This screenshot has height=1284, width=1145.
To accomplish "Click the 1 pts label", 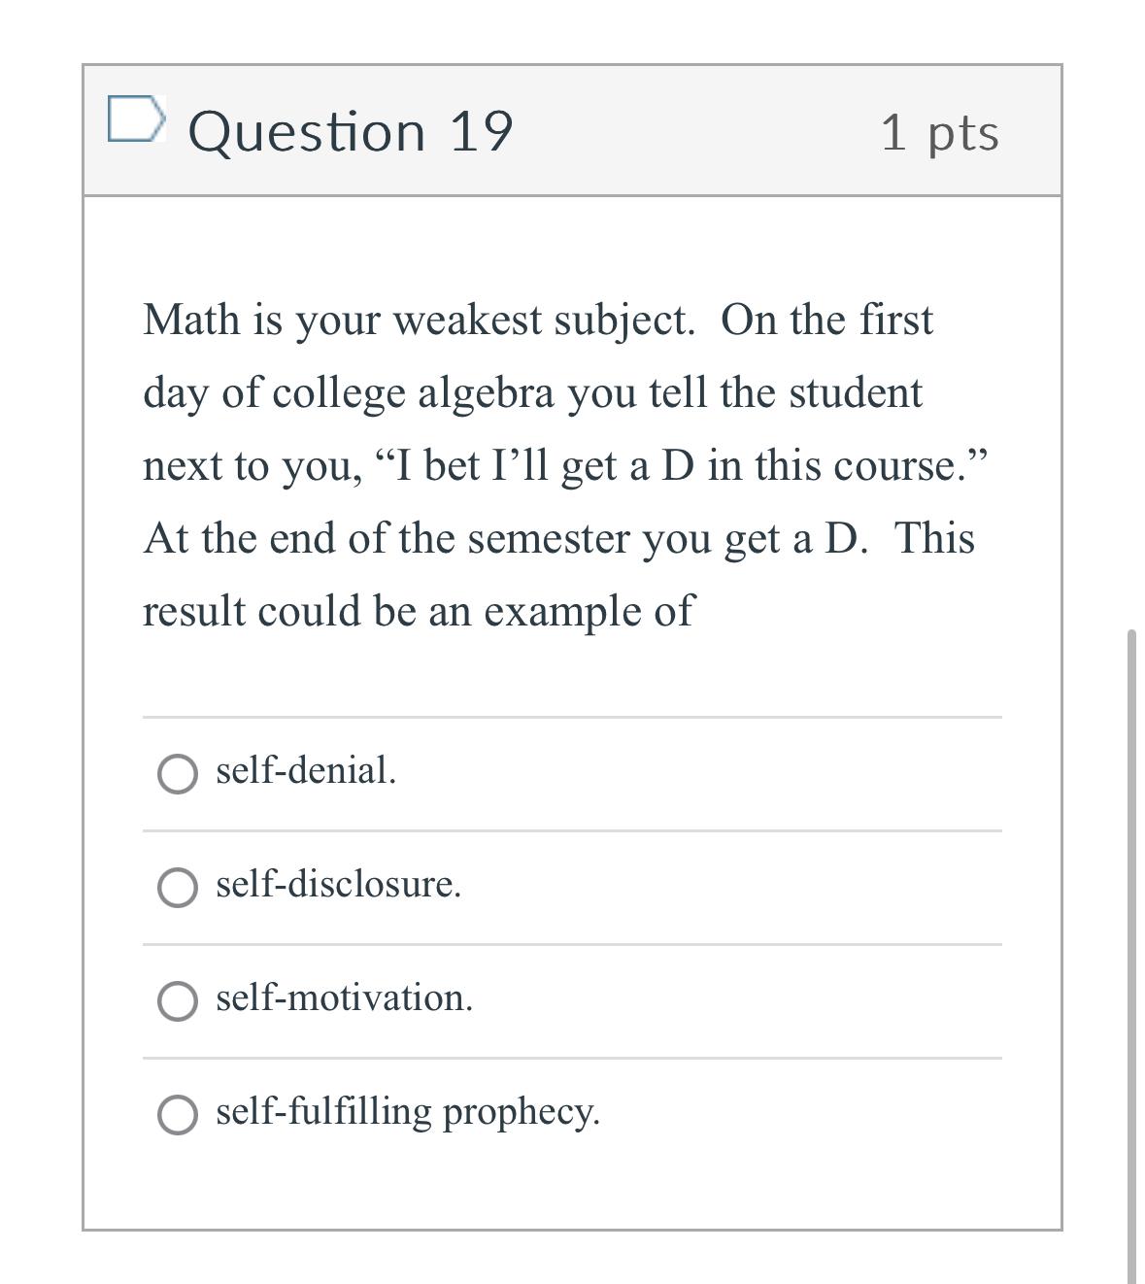I will 939,133.
